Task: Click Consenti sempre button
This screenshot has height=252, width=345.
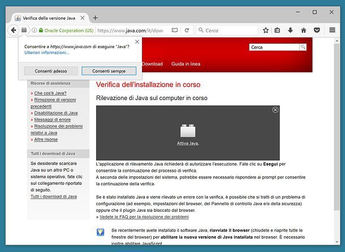Action: 109,71
